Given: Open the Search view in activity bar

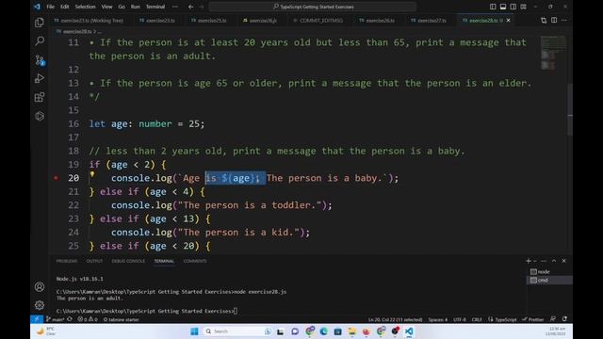Looking at the screenshot, I should (x=40, y=41).
